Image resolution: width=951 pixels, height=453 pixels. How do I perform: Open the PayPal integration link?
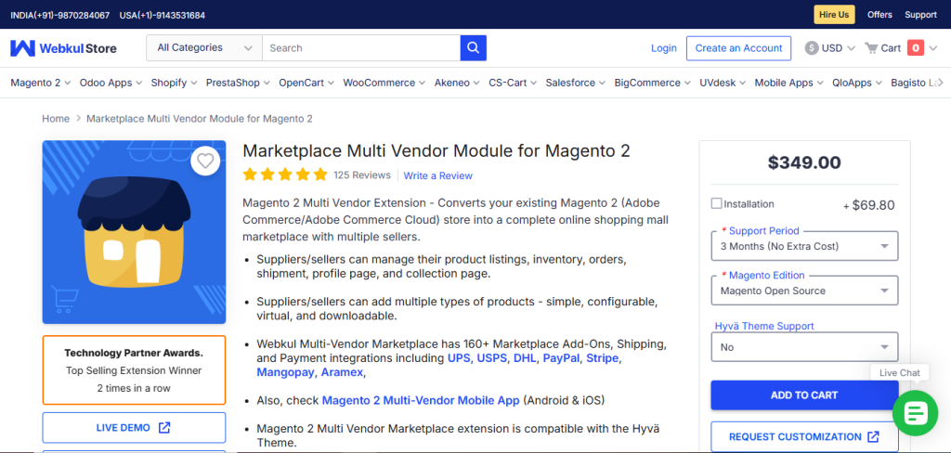pos(562,358)
